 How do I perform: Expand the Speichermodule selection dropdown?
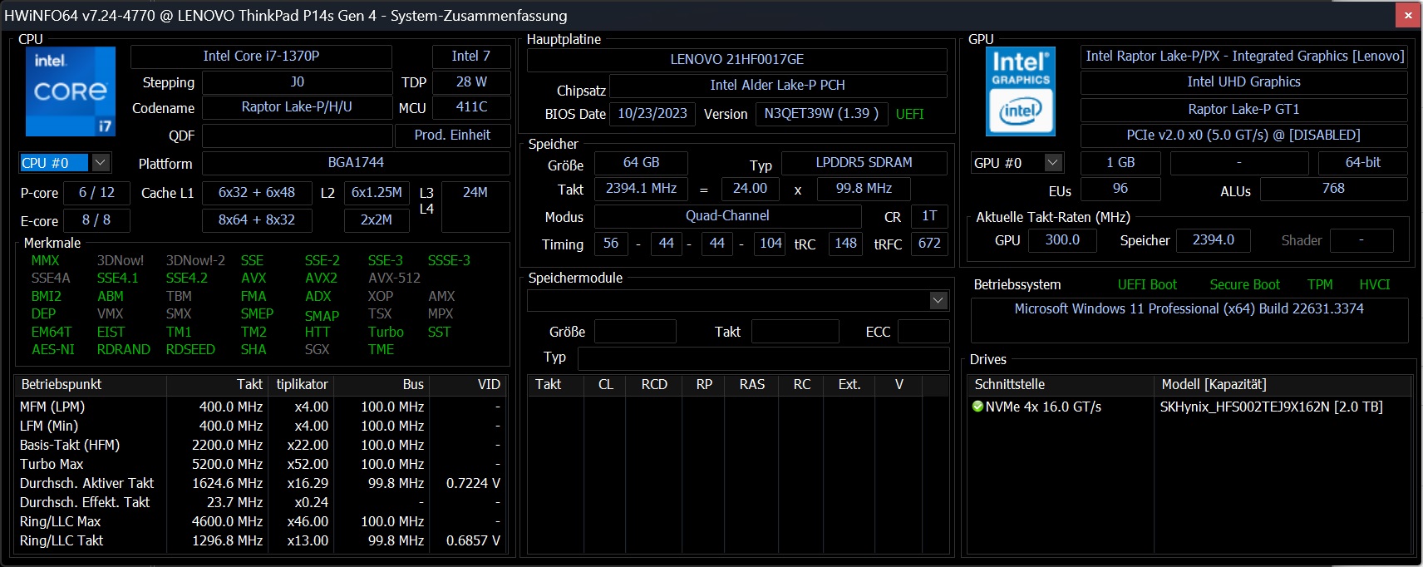coord(938,300)
